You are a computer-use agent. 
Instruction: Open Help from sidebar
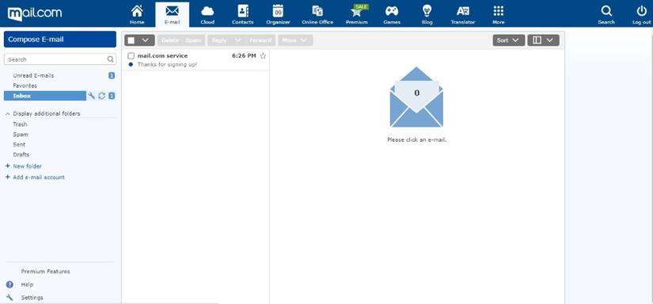27,284
